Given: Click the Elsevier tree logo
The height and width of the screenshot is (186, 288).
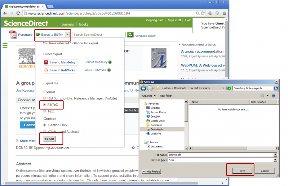Looking at the screenshot, I should [27, 58].
